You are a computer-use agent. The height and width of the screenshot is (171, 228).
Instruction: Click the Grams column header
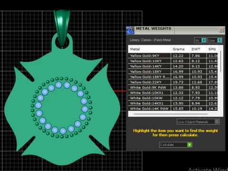[x=180, y=49]
